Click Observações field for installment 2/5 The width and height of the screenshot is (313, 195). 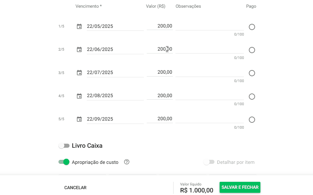coord(210,49)
